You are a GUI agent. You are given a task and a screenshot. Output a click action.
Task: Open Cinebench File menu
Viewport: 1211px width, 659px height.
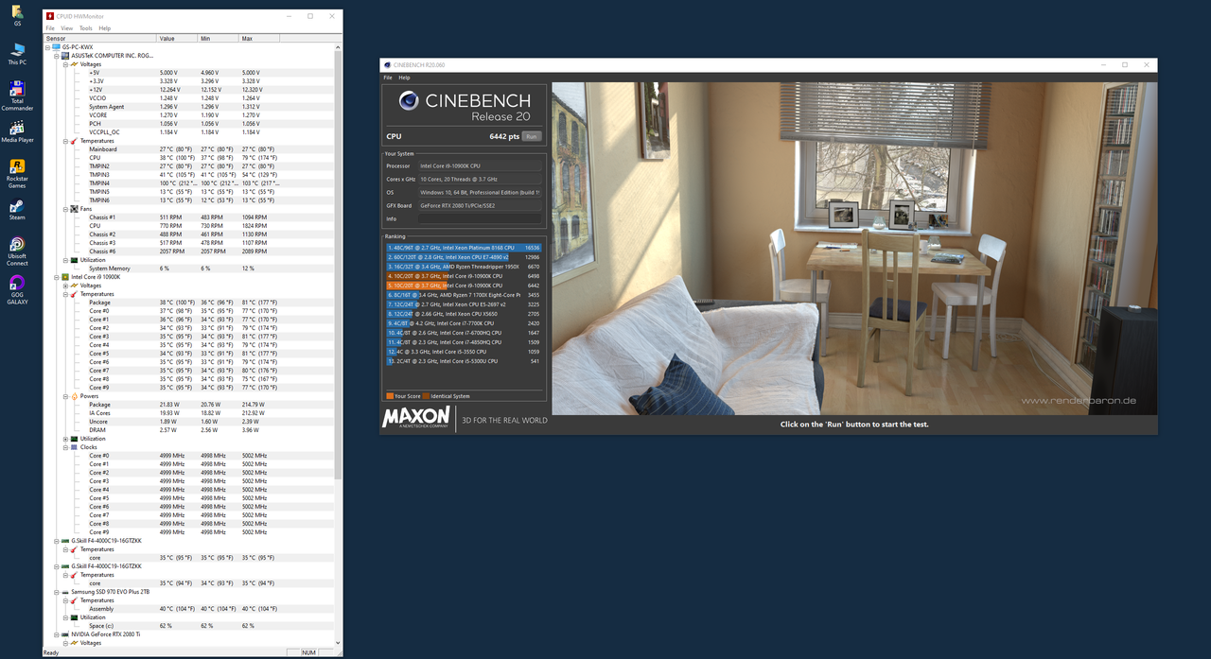pyautogui.click(x=388, y=78)
